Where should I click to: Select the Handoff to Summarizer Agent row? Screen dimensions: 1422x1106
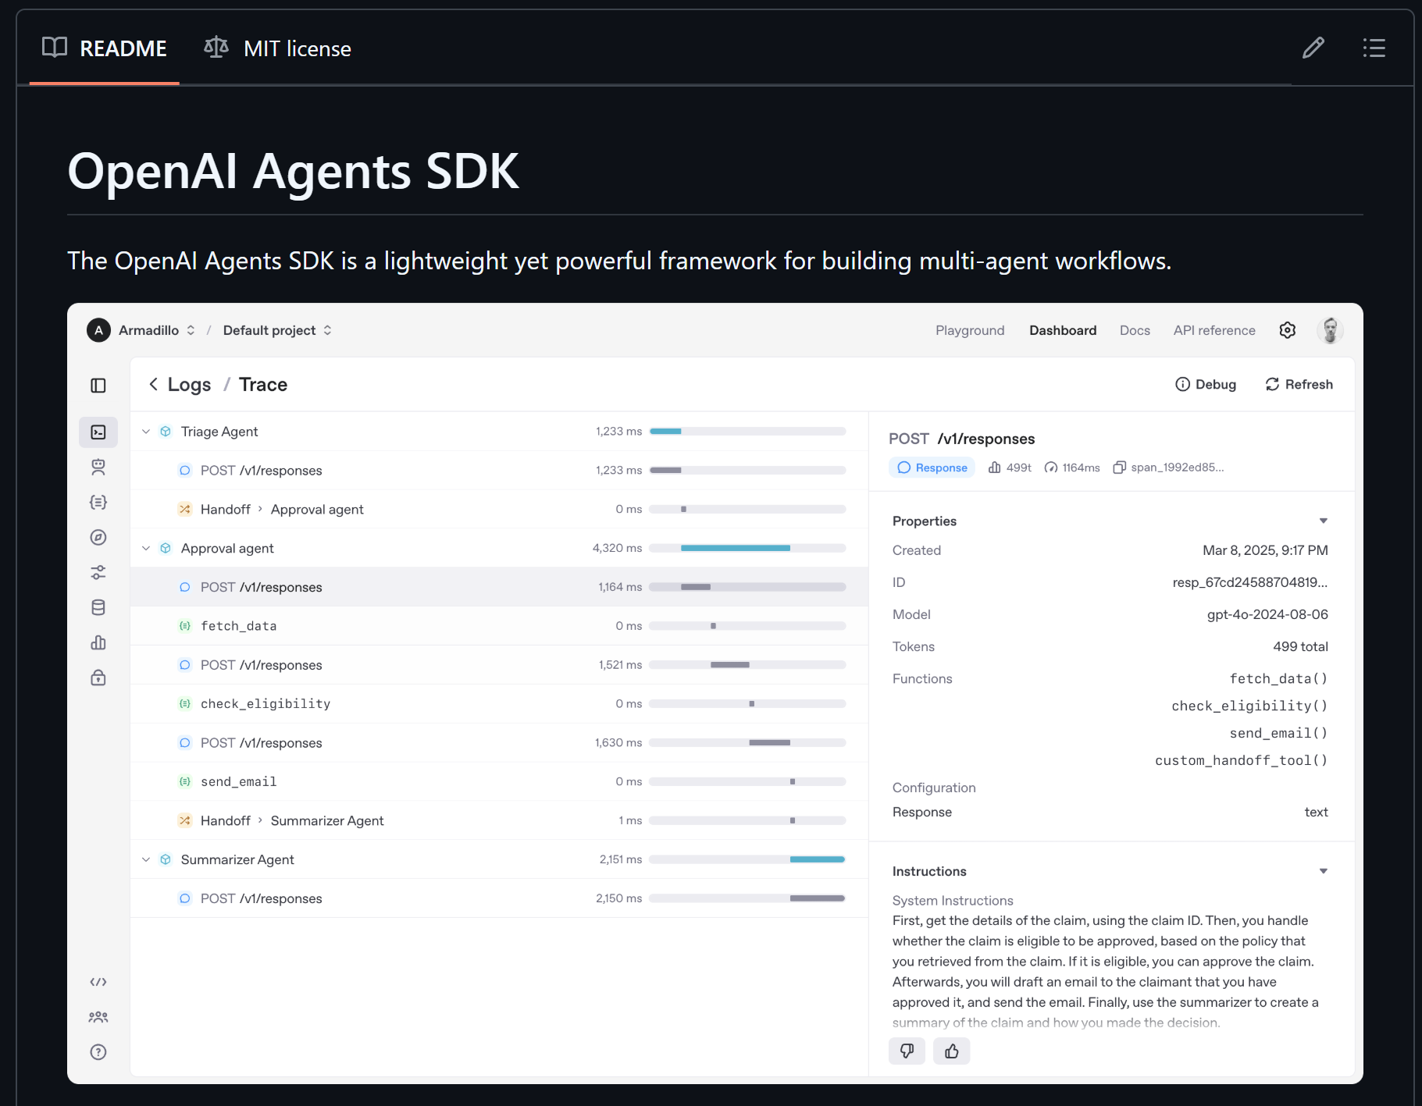tap(499, 820)
